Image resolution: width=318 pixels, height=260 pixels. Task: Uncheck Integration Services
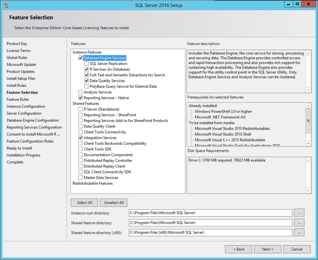[81, 137]
